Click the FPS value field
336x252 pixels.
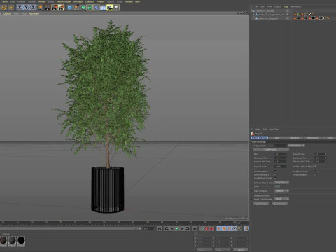[281, 154]
